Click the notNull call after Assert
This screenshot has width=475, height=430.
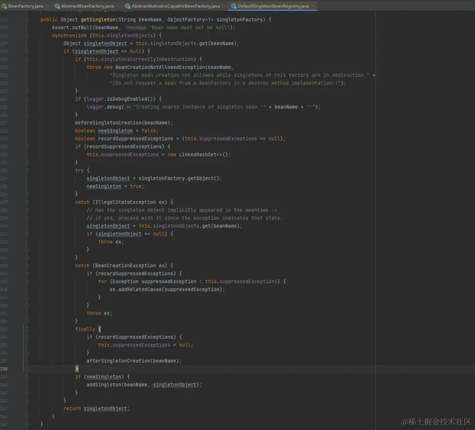(82, 28)
